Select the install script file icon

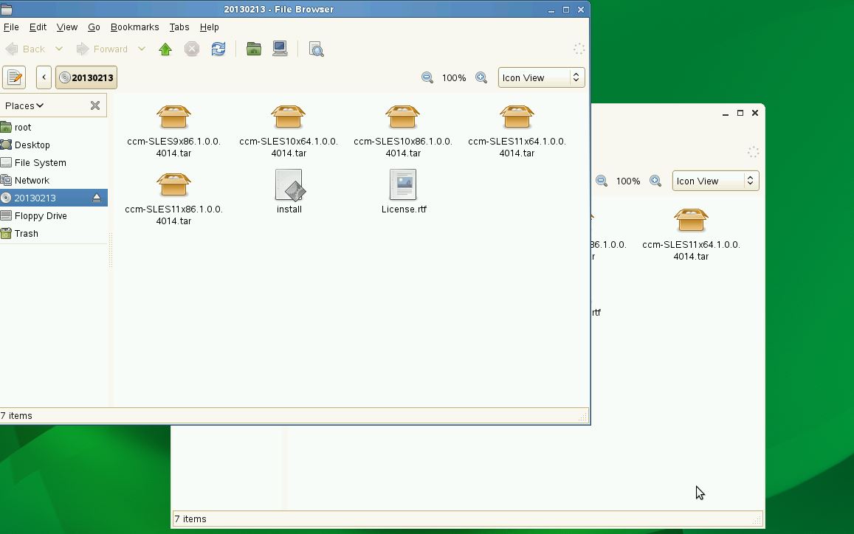pyautogui.click(x=289, y=184)
